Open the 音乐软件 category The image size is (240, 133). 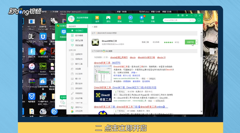pyautogui.click(x=77, y=83)
